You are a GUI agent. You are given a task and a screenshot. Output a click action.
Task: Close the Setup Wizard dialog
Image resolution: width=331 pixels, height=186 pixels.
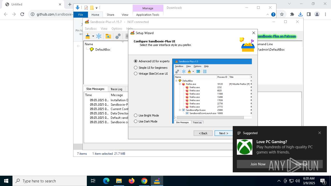coord(254,33)
